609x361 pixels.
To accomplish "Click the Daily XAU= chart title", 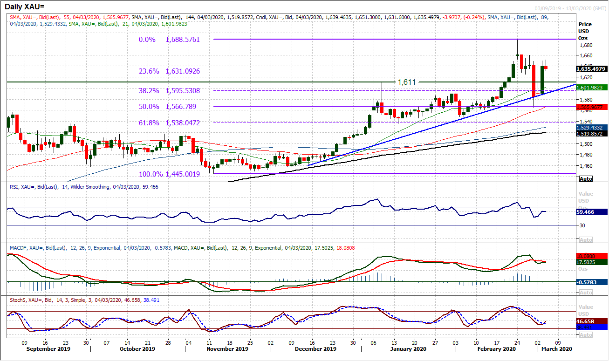I will [27, 7].
